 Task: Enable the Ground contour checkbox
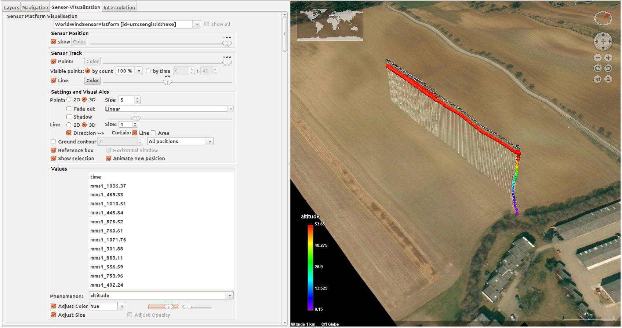(54, 142)
